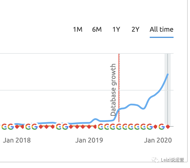Select the All time range tab
The height and width of the screenshot is (168, 190).
point(161,29)
